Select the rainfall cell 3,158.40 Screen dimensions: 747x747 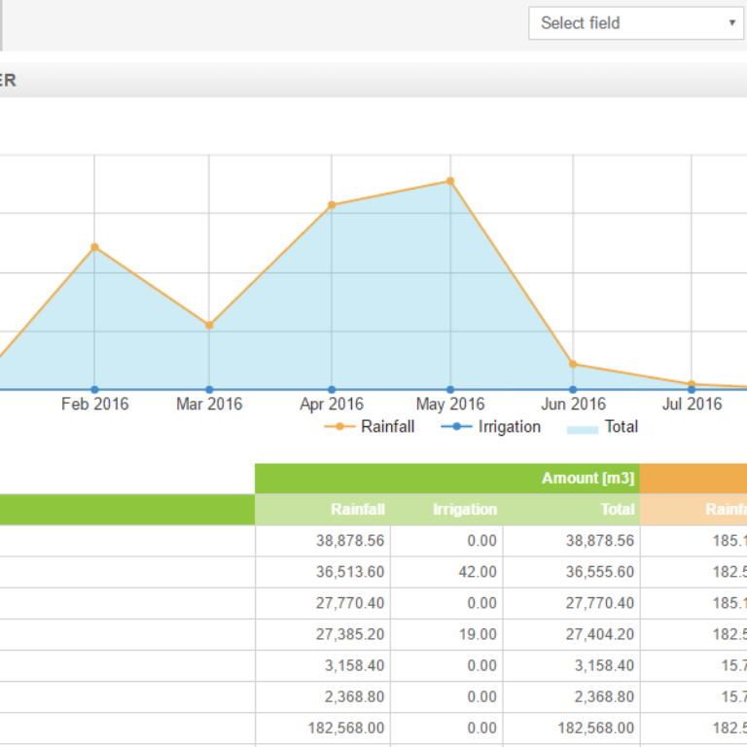point(323,665)
